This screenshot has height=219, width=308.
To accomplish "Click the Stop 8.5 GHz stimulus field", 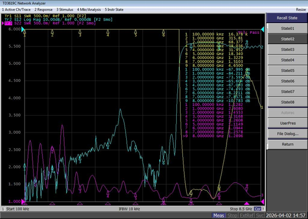I will pos(241,209).
